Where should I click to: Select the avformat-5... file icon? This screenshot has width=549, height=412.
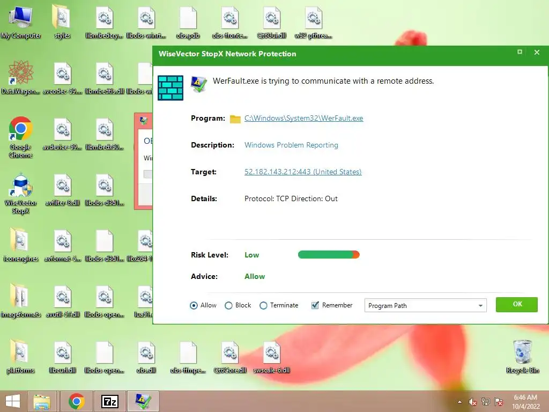pos(62,245)
